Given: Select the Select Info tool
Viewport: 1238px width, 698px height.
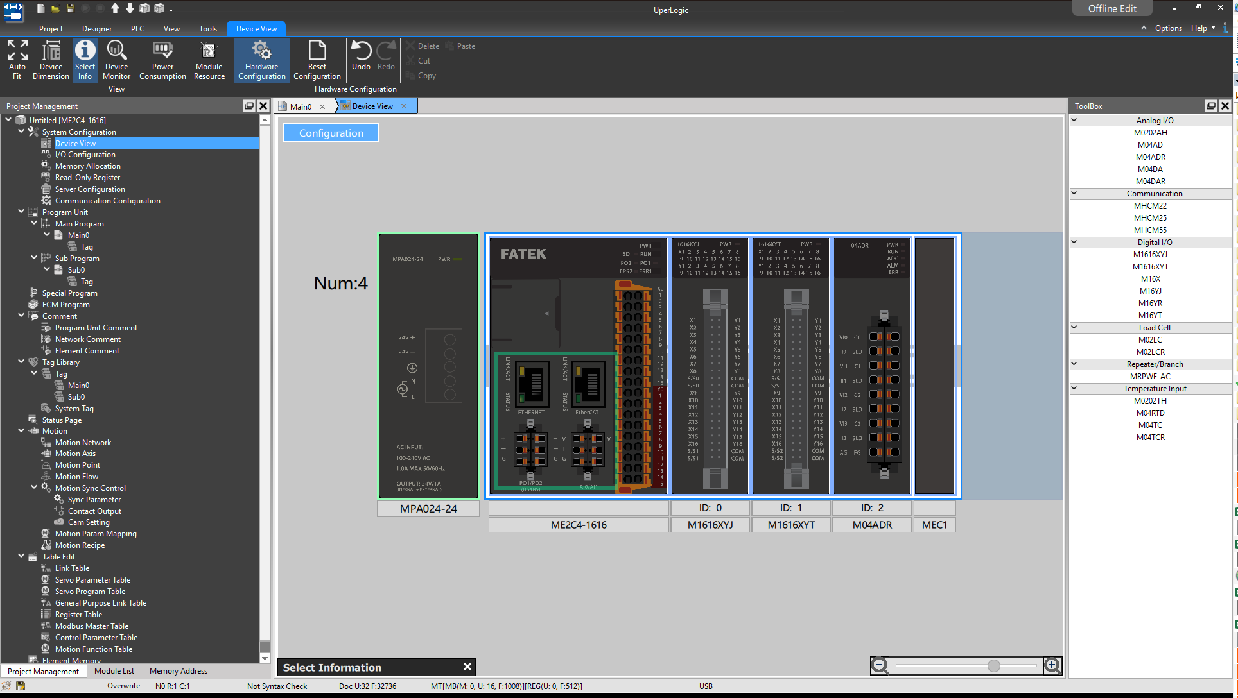Looking at the screenshot, I should coord(85,60).
